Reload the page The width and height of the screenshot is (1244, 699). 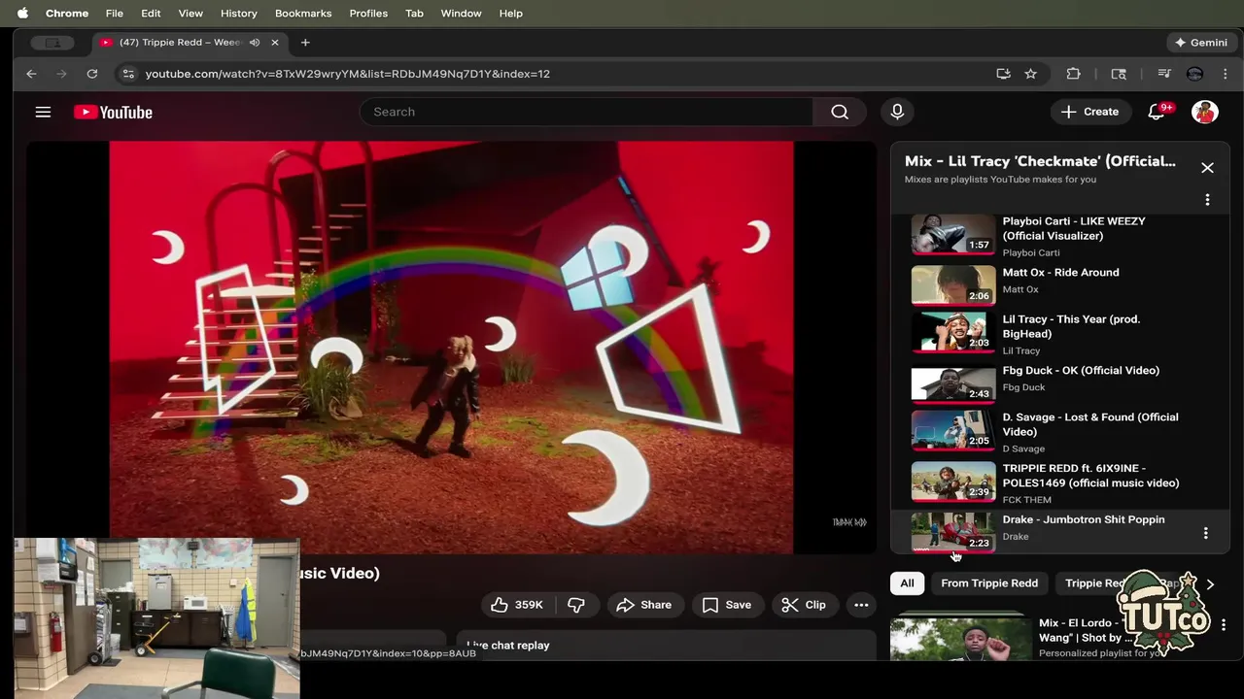pyautogui.click(x=92, y=74)
